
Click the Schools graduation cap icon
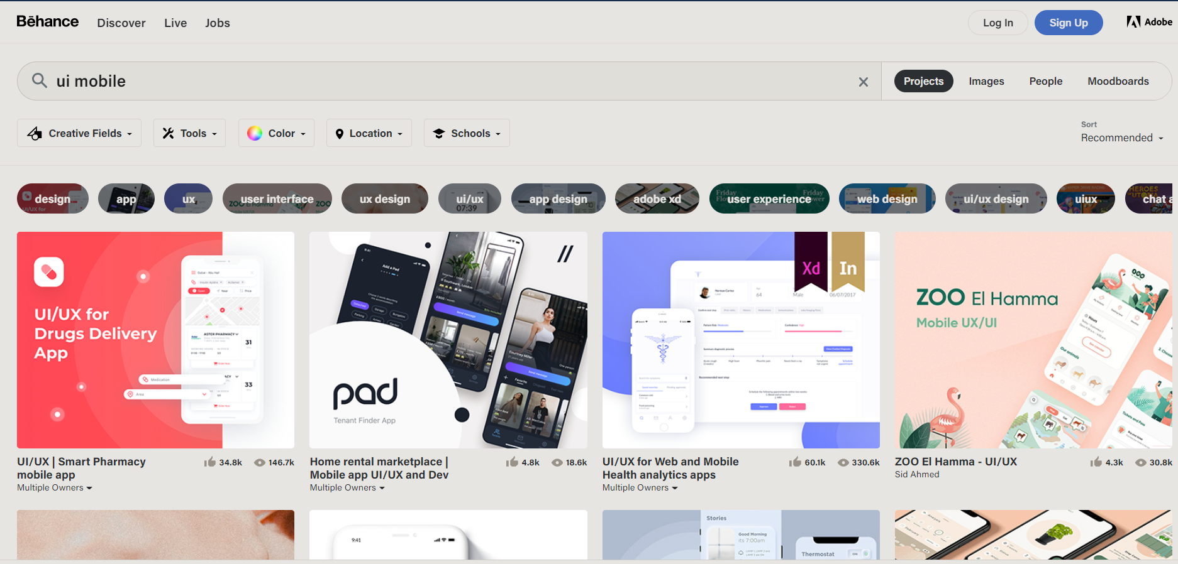pyautogui.click(x=439, y=133)
